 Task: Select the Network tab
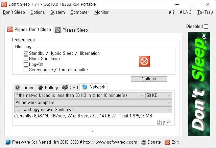coord(94,87)
